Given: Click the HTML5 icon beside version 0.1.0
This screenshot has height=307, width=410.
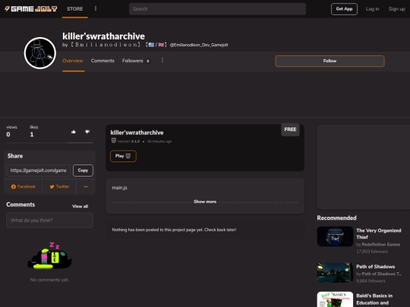Looking at the screenshot, I should (x=113, y=141).
